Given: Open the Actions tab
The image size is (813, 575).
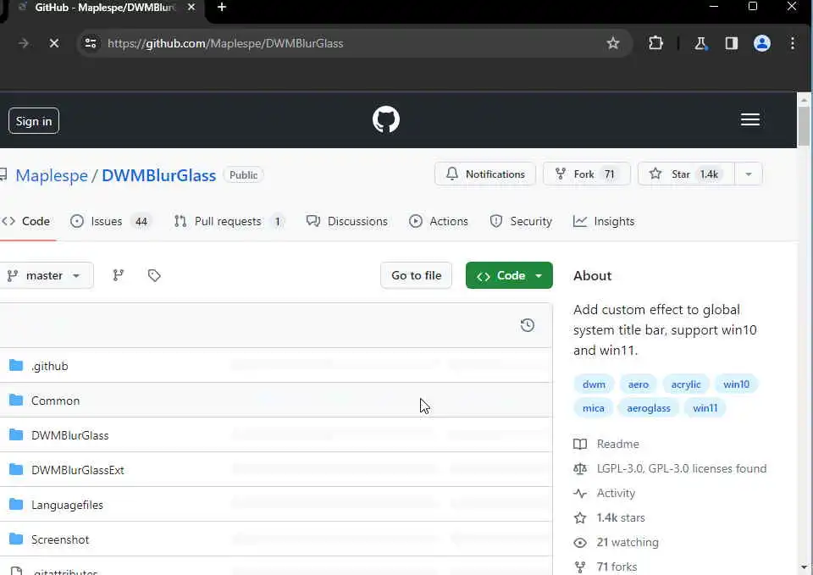Looking at the screenshot, I should 439,221.
